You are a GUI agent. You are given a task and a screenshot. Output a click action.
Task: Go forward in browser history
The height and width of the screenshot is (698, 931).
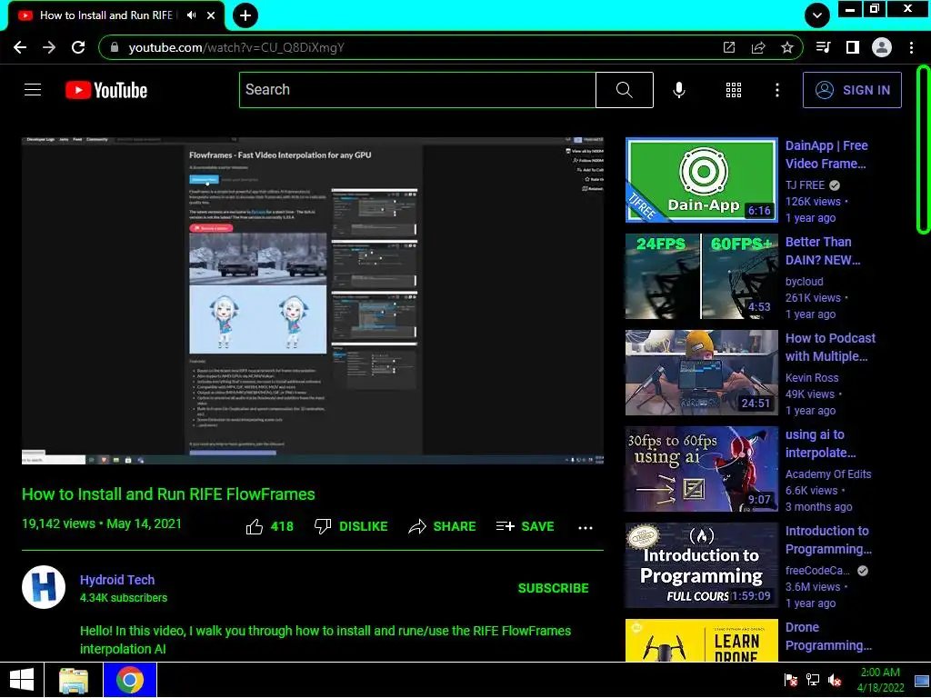click(x=49, y=47)
